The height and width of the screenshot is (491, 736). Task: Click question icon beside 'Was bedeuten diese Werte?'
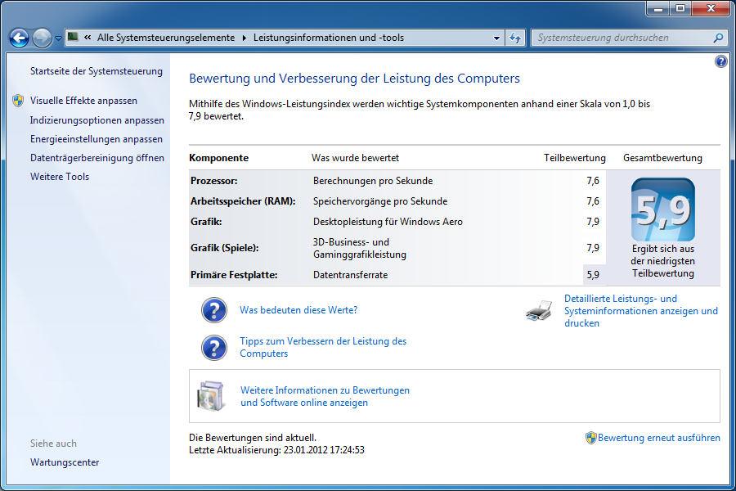point(214,310)
